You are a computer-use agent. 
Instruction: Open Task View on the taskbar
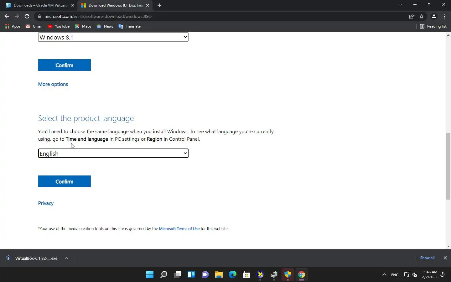178,275
